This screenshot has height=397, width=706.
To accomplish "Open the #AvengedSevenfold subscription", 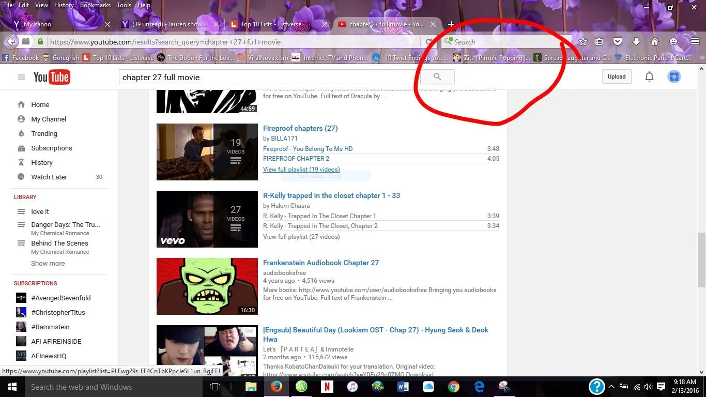I will pos(61,298).
